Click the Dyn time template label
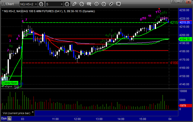The height and width of the screenshot is (122, 193). [x=4, y=118]
